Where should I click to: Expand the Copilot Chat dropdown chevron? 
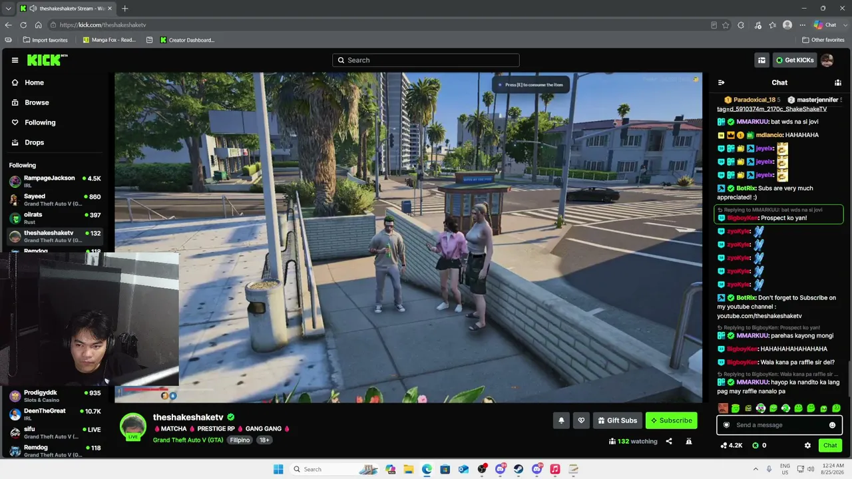[x=845, y=25]
